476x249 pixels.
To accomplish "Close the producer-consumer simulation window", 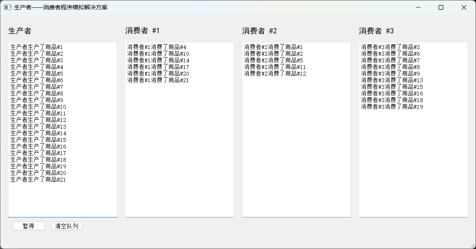I will pyautogui.click(x=464, y=7).
